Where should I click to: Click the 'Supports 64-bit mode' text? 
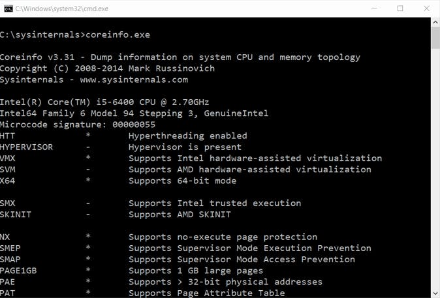[x=182, y=181]
